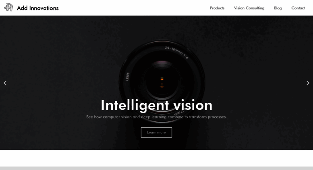This screenshot has width=313, height=170.
Task: Click the Add Innovations site title
Action: pyautogui.click(x=38, y=8)
